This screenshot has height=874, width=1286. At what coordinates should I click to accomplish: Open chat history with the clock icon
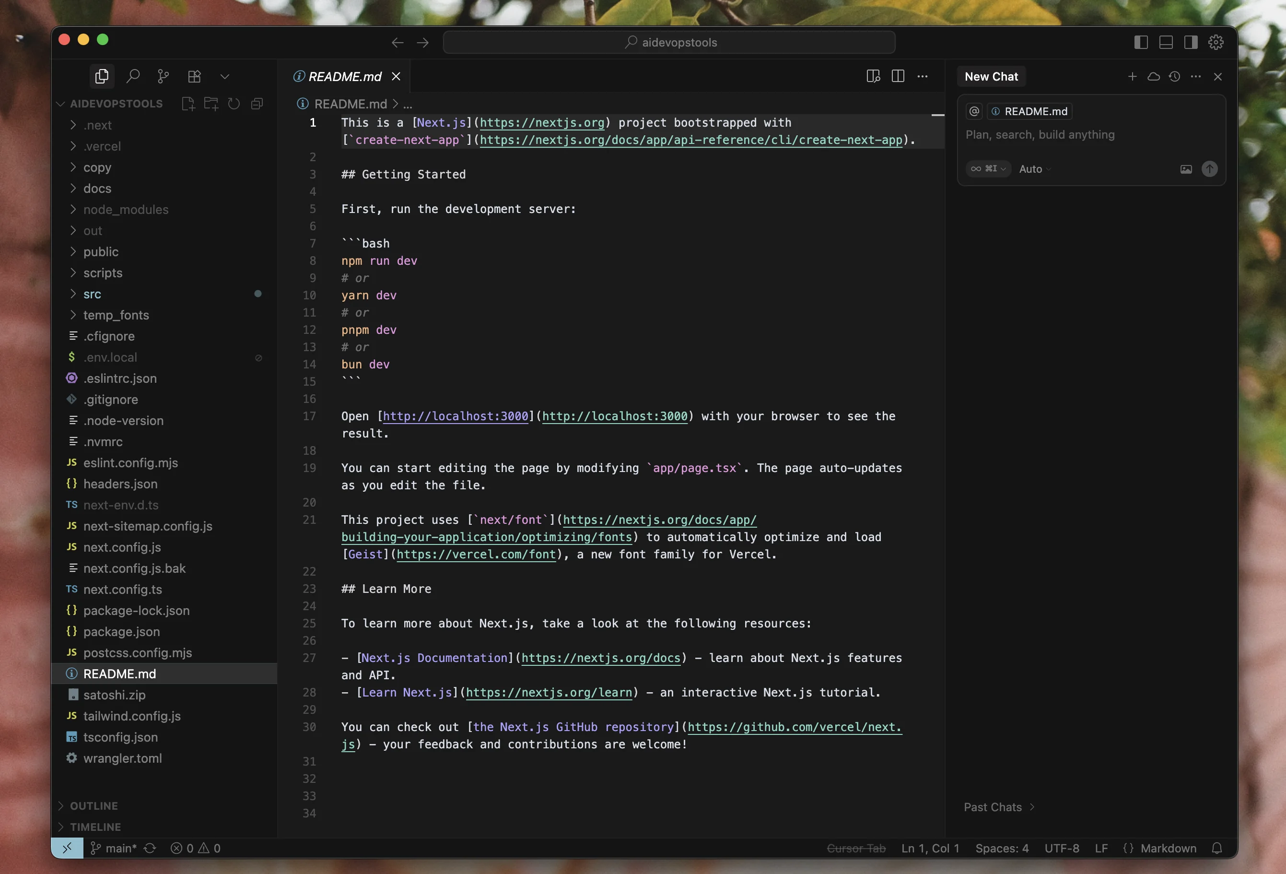pyautogui.click(x=1175, y=77)
